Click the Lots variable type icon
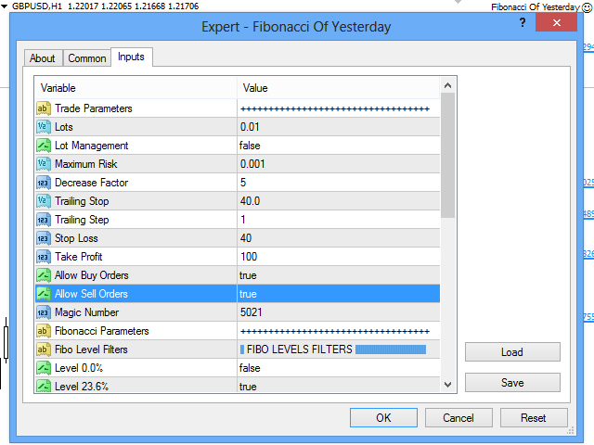Image resolution: width=594 pixels, height=445 pixels. (x=43, y=127)
